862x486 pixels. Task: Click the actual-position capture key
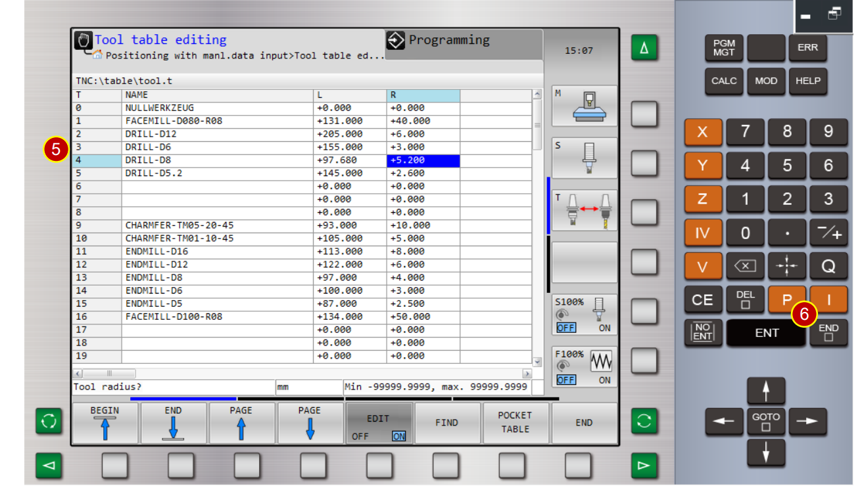[x=787, y=266]
